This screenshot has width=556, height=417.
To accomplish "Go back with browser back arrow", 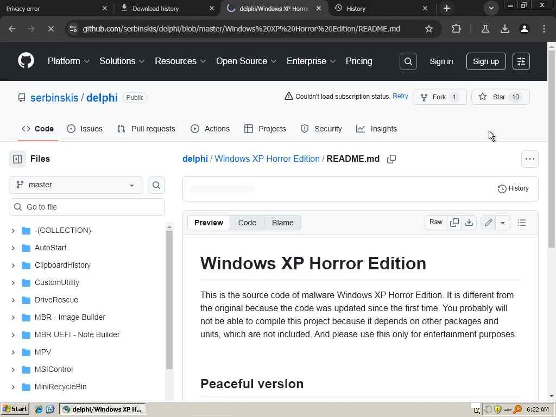I will click(12, 29).
